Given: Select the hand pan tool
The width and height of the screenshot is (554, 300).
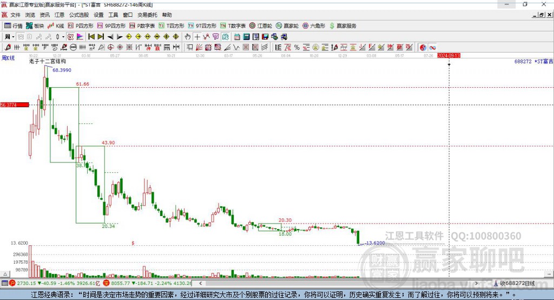Looking at the screenshot, I should (188, 37).
